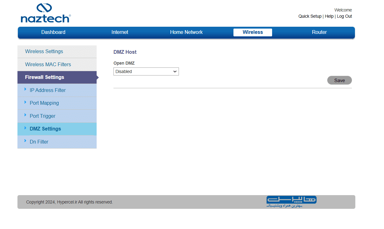Click the Quick Setup link
The image size is (384, 229).
(x=310, y=16)
